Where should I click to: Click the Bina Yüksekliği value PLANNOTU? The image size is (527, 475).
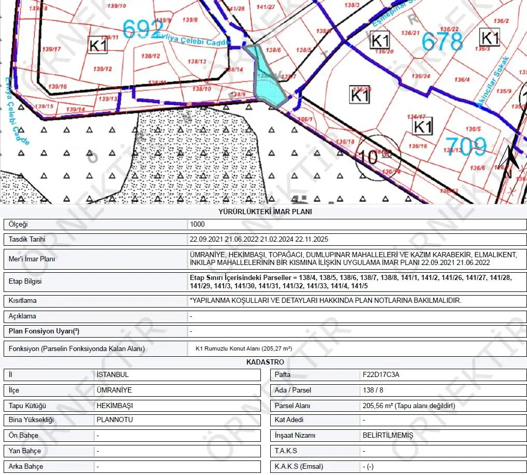point(115,420)
